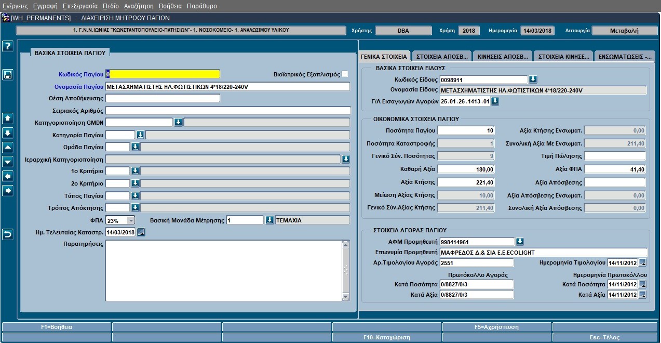
Task: Click the down triangle sidebar icon
Action: pyautogui.click(x=8, y=162)
